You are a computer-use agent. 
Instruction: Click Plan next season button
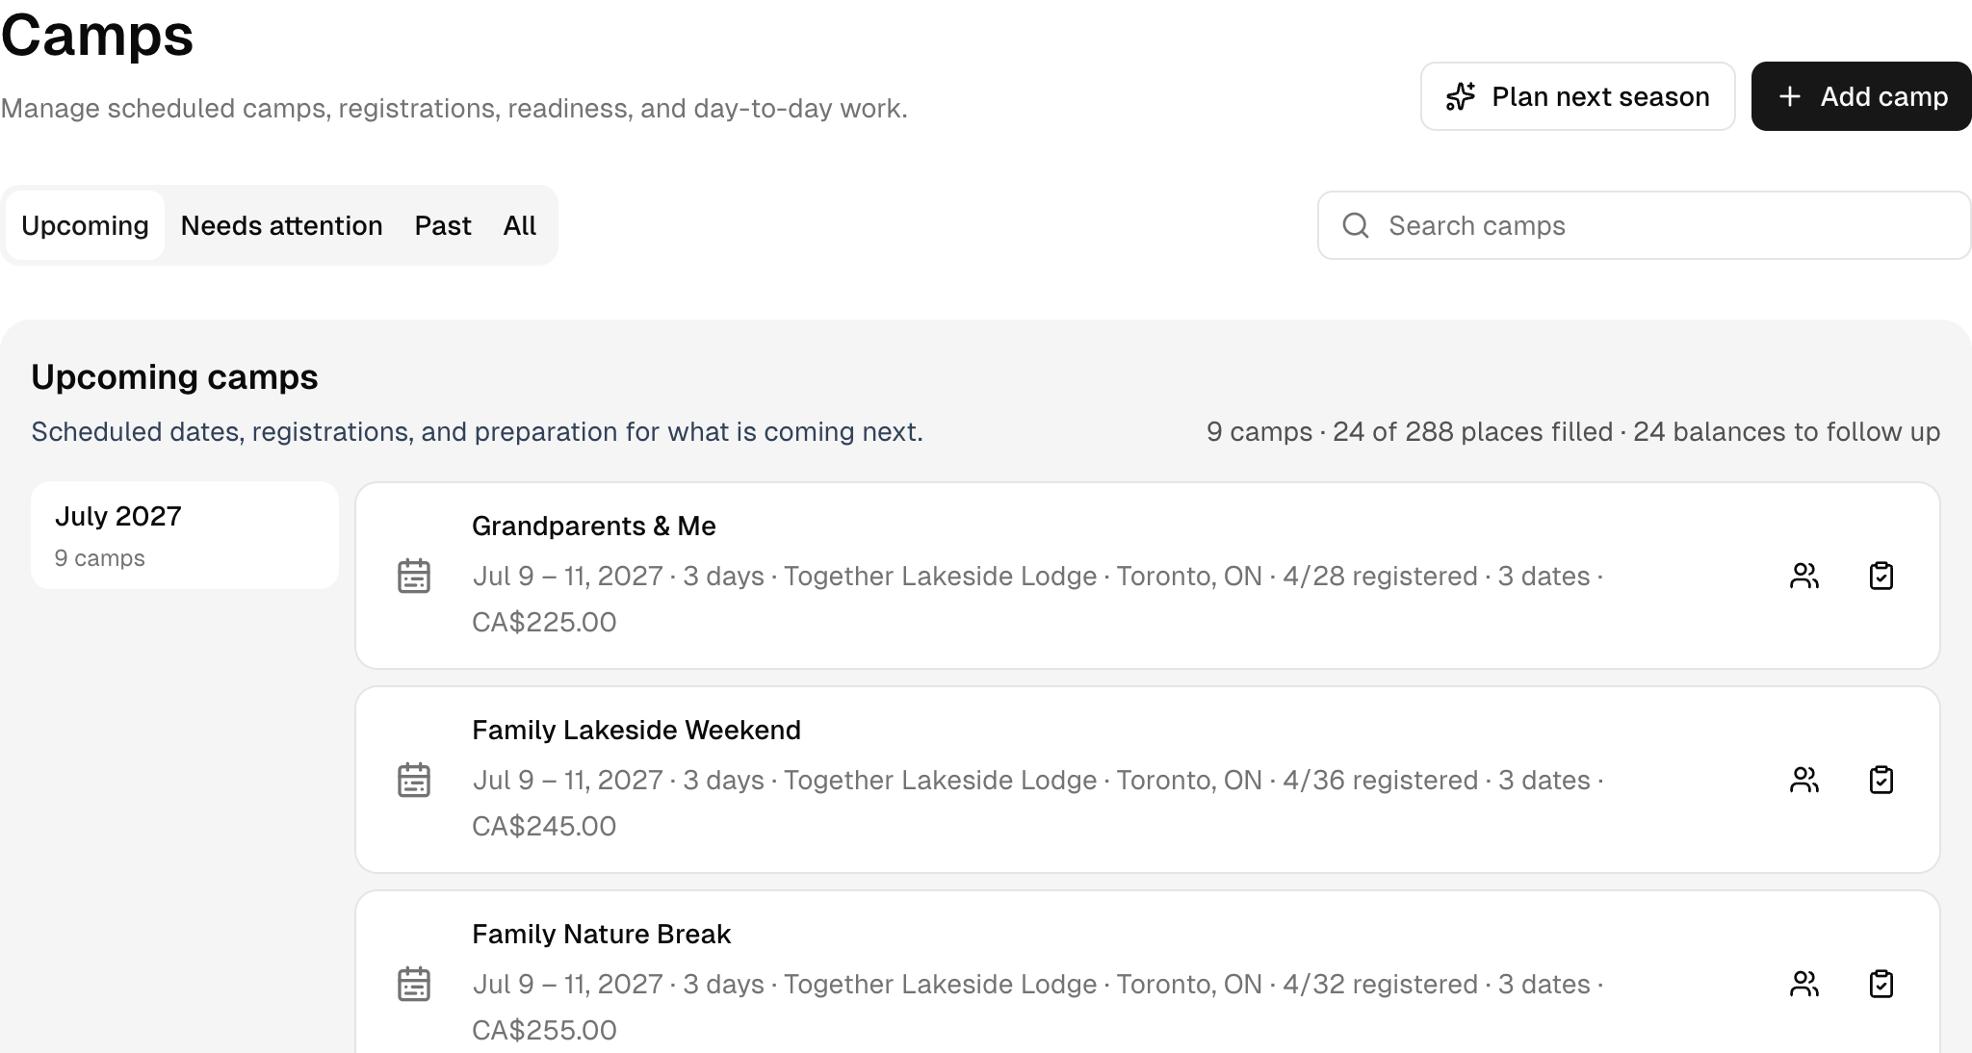pos(1577,96)
